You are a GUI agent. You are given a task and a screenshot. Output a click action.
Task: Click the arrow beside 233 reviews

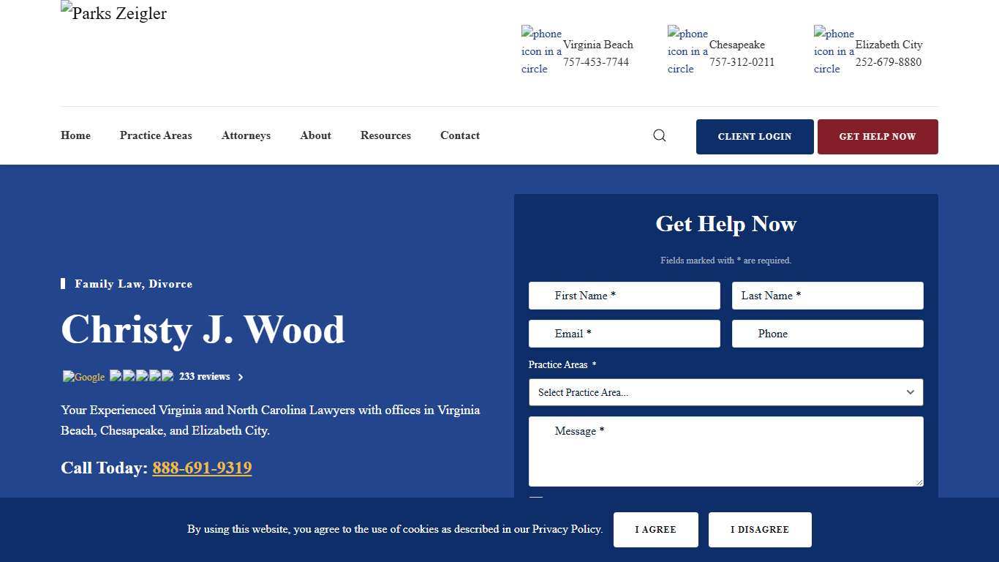[x=239, y=377]
